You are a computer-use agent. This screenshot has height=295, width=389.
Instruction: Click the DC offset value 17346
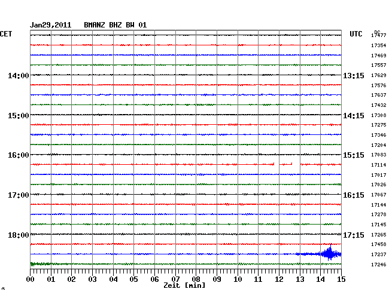click(379, 136)
